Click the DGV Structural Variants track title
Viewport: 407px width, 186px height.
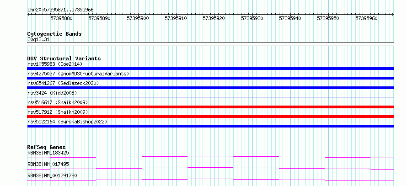point(64,58)
